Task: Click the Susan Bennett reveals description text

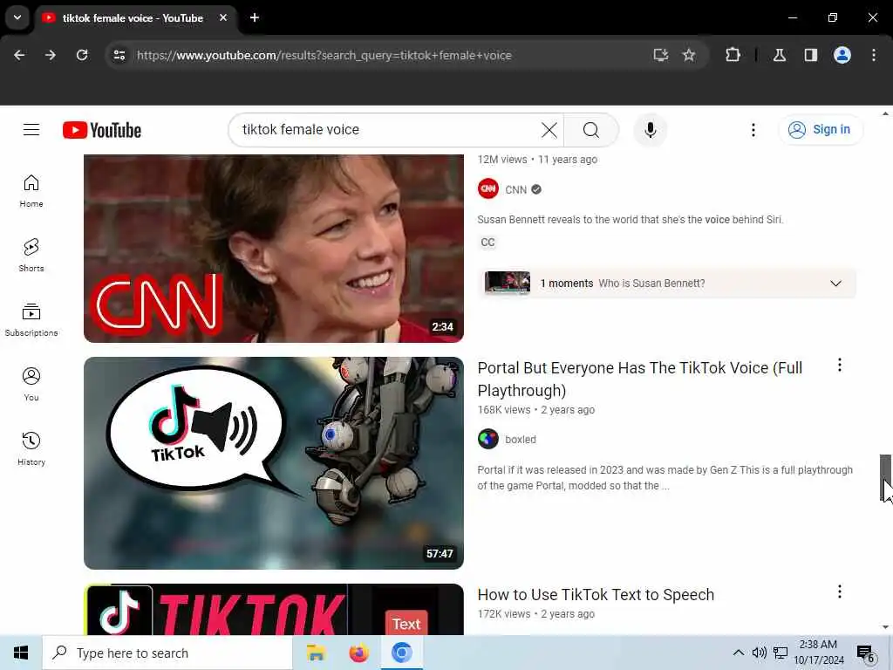Action: pyautogui.click(x=631, y=220)
